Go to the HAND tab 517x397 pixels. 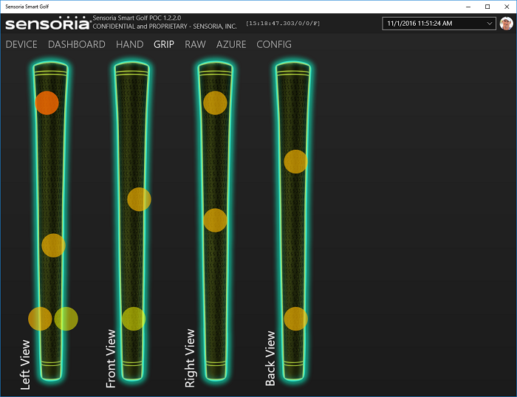129,44
